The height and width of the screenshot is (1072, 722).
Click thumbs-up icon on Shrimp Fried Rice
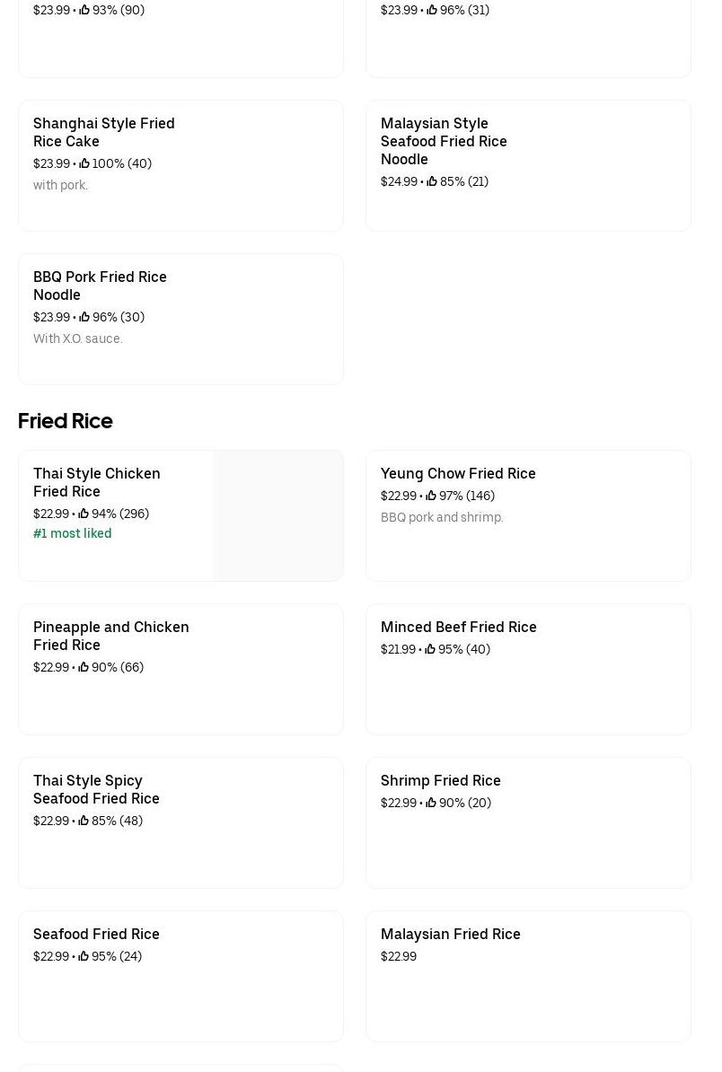[431, 803]
